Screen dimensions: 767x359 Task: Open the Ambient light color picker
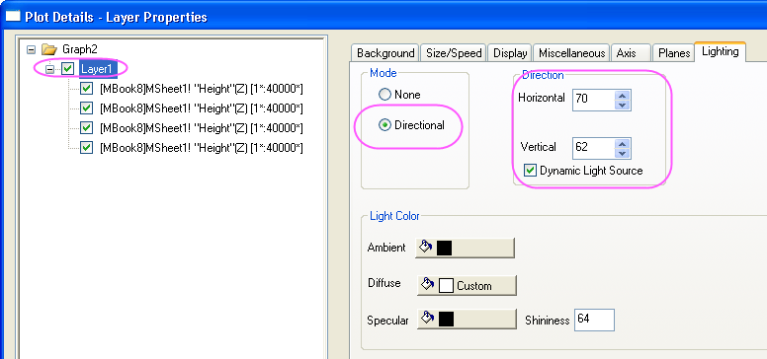coord(465,248)
